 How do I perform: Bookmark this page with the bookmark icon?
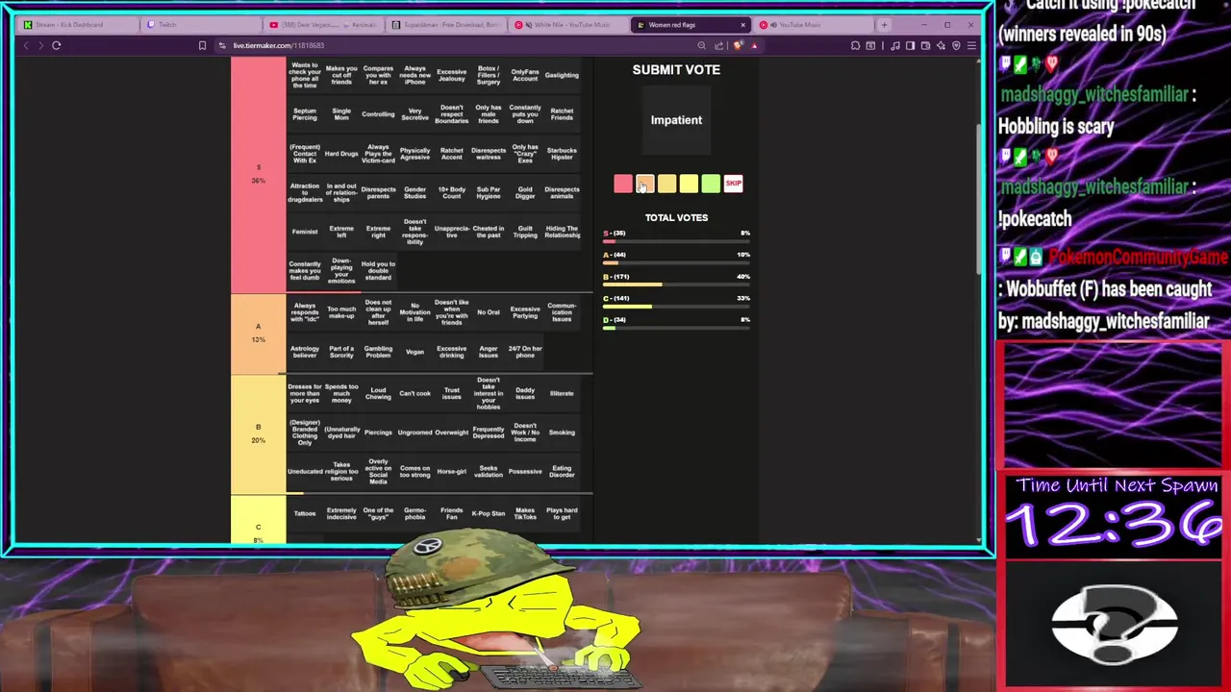click(x=202, y=45)
